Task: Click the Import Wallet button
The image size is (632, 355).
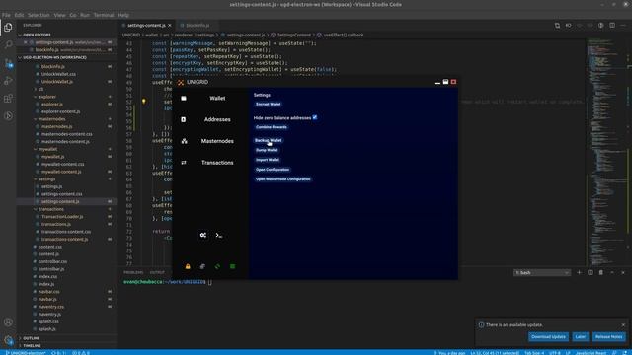Action: (268, 160)
